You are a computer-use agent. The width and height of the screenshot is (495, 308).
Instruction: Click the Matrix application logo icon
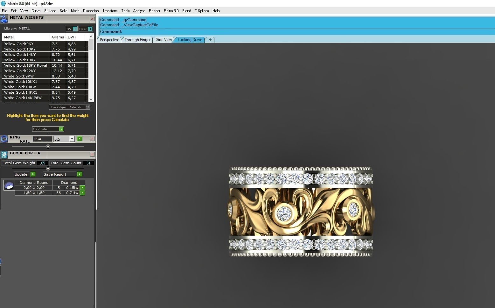click(x=3, y=3)
